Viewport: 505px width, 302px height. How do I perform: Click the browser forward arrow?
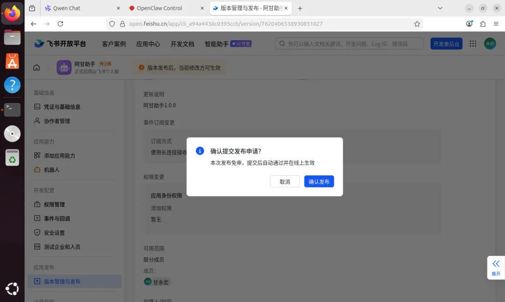[x=47, y=24]
